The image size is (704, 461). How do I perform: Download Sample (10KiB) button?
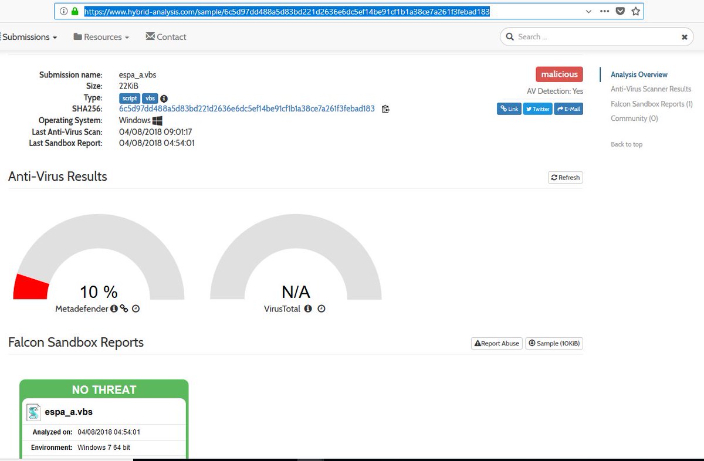point(554,343)
